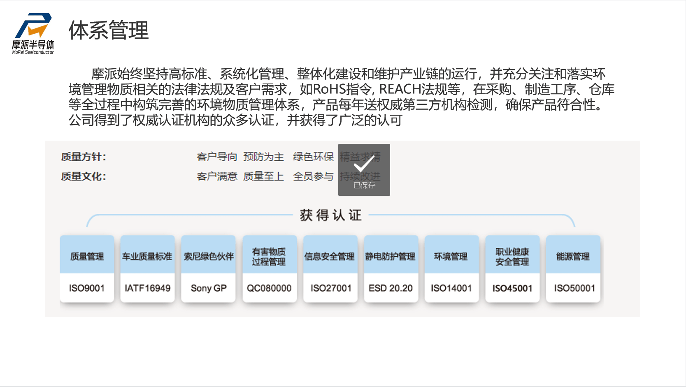Image resolution: width=686 pixels, height=387 pixels.
Task: Click the bold ISO45001 certification label
Action: tap(512, 288)
